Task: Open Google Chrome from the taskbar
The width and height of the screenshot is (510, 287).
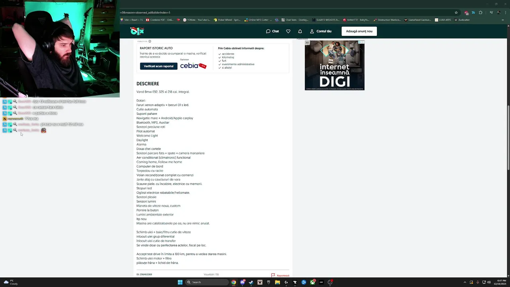Action: 233,282
